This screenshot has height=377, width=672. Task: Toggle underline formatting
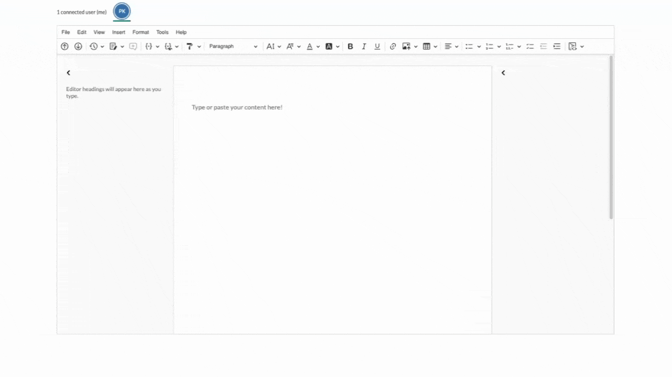377,47
